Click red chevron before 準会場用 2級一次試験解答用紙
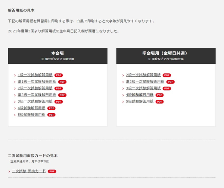The image size is (224, 188). 123,75
